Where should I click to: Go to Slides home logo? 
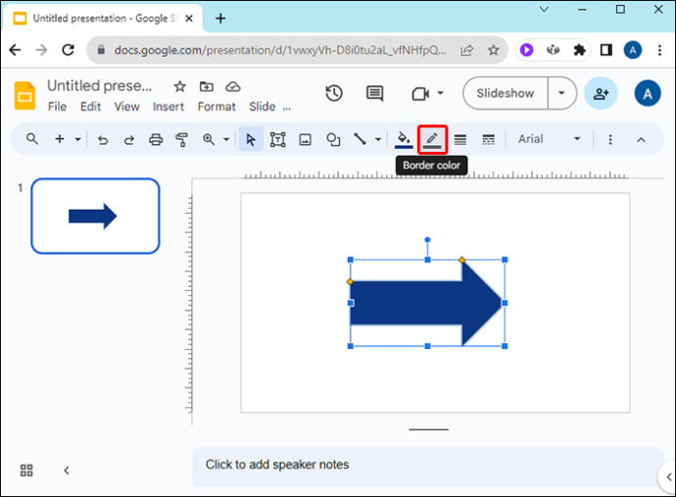click(x=24, y=95)
